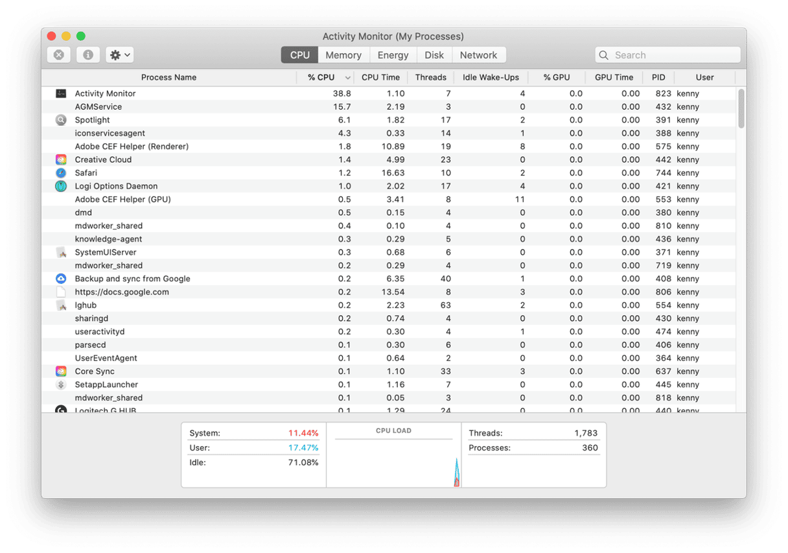
Task: Select mdworker_shared with PID 818
Action: pos(389,398)
